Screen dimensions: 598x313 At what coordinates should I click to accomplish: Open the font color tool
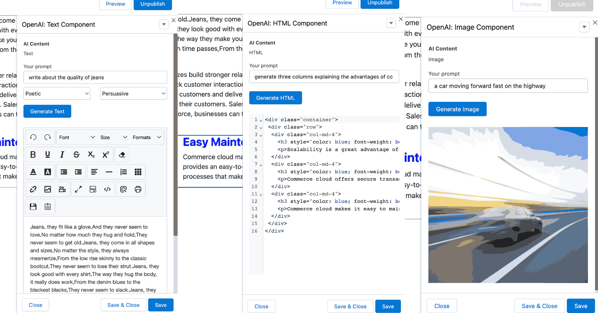(x=33, y=172)
